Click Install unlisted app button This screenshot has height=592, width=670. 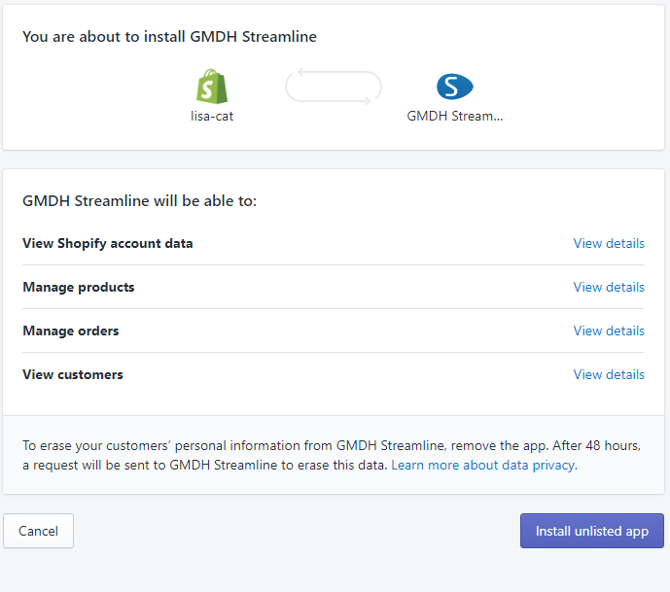[x=591, y=531]
